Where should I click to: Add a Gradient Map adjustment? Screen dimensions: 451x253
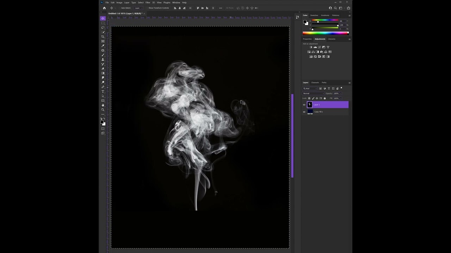pyautogui.click(x=328, y=57)
